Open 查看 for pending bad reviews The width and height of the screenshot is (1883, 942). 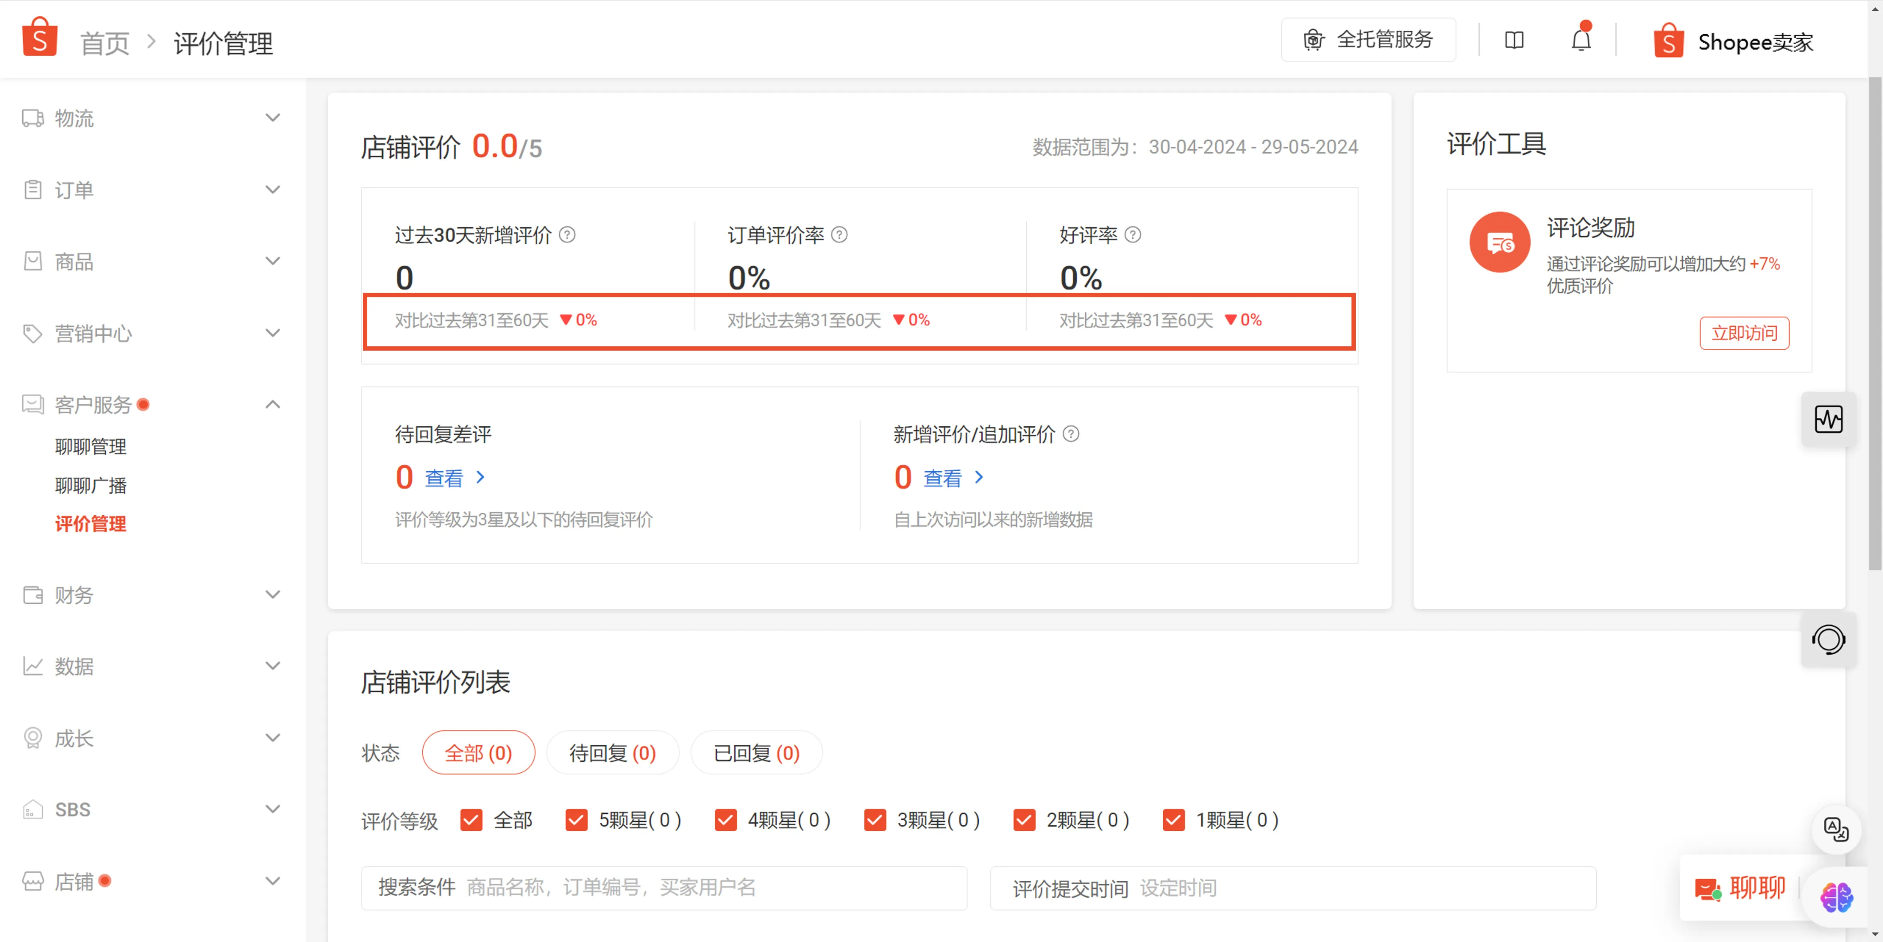(x=444, y=477)
